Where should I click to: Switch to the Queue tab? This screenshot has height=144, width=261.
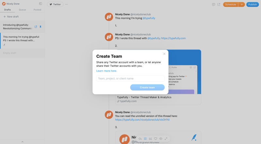click(22, 10)
